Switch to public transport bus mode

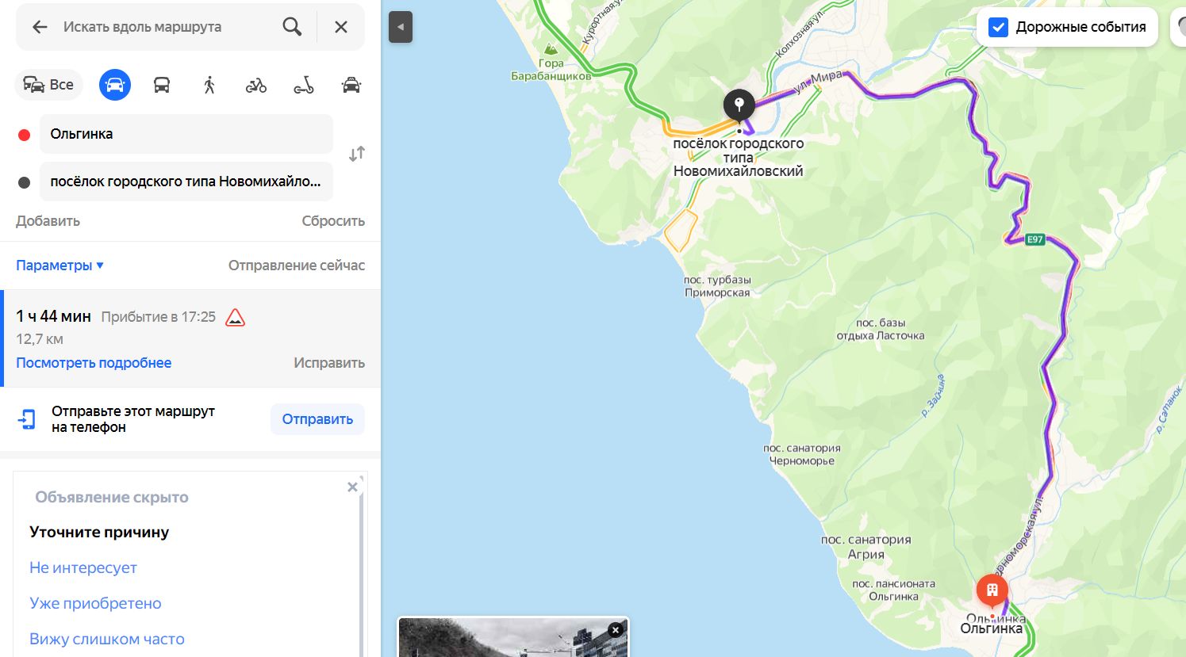pyautogui.click(x=162, y=85)
